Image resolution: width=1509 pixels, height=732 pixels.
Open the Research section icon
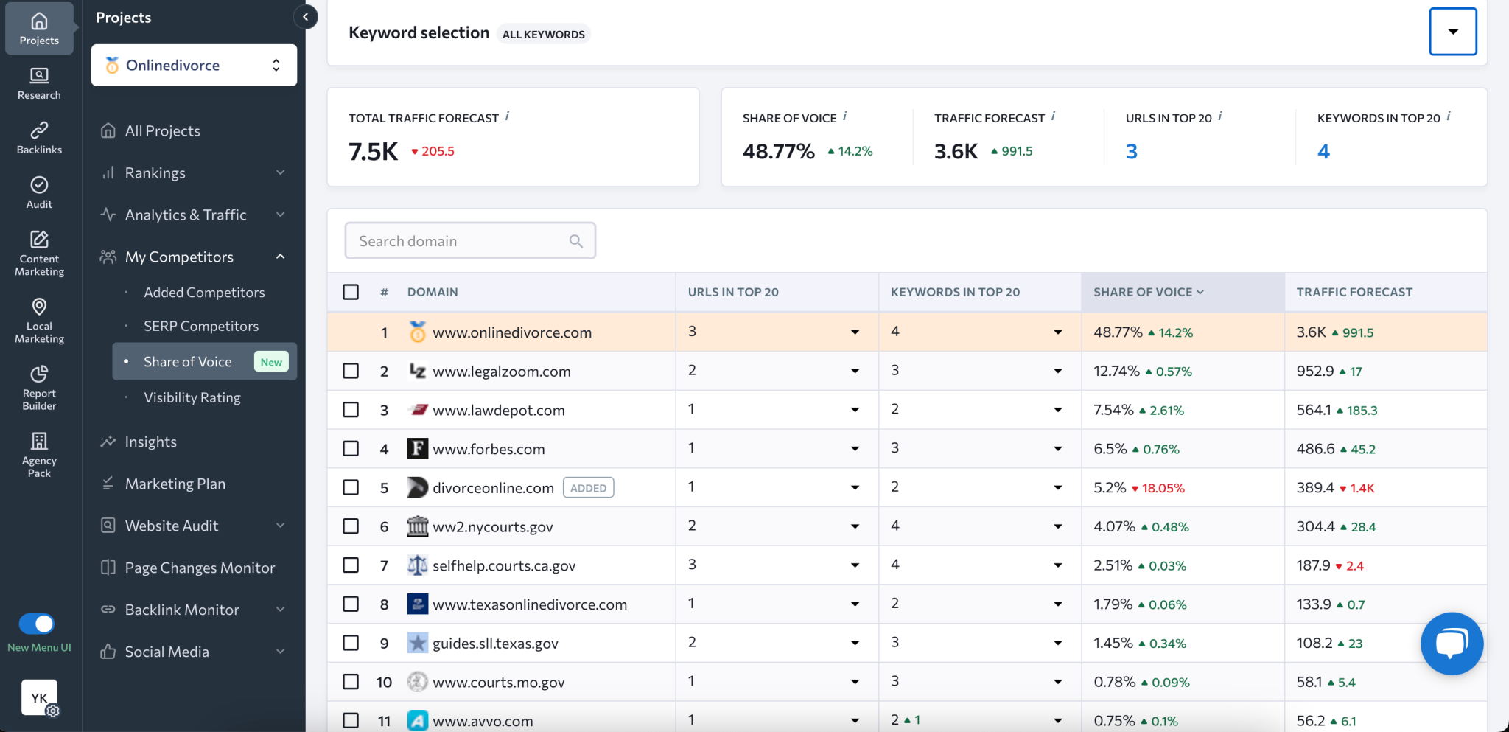pos(39,81)
